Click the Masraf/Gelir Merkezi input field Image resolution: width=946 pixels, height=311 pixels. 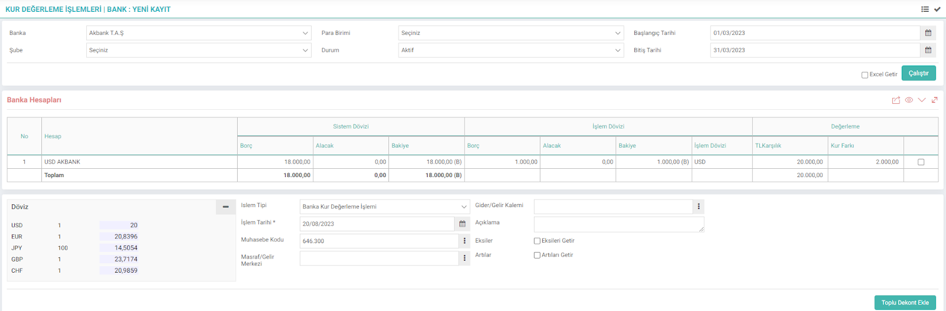[x=379, y=258]
